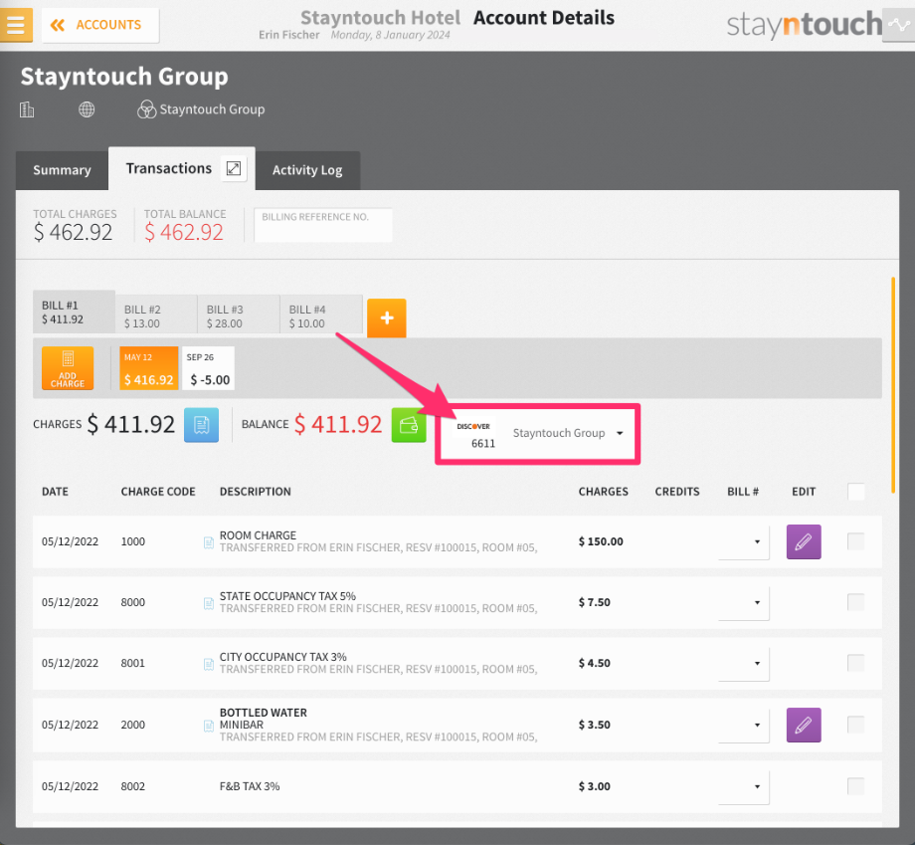
Task: Go back to Accounts
Action: tap(99, 25)
